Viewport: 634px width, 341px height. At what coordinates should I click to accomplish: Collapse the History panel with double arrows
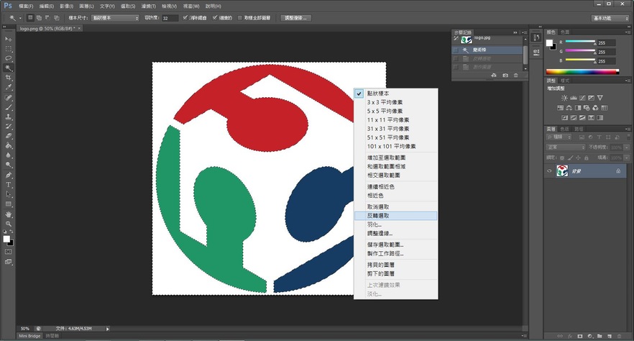(x=515, y=32)
